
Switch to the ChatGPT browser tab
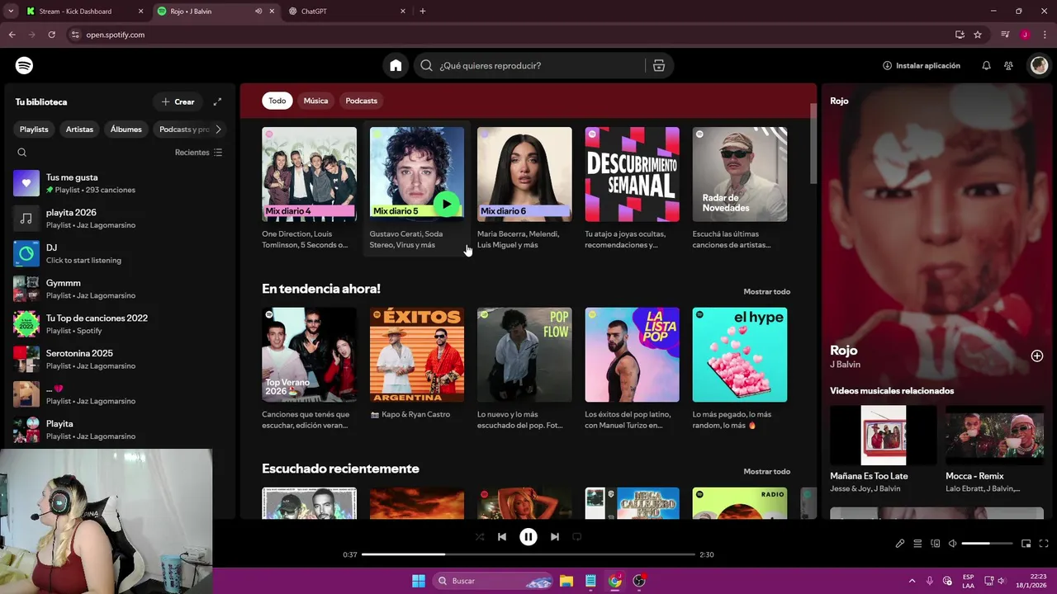[347, 12]
